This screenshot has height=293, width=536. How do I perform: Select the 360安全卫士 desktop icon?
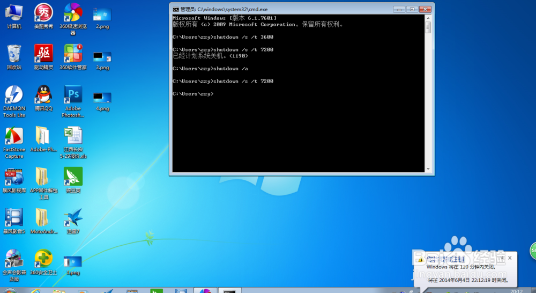(x=43, y=262)
